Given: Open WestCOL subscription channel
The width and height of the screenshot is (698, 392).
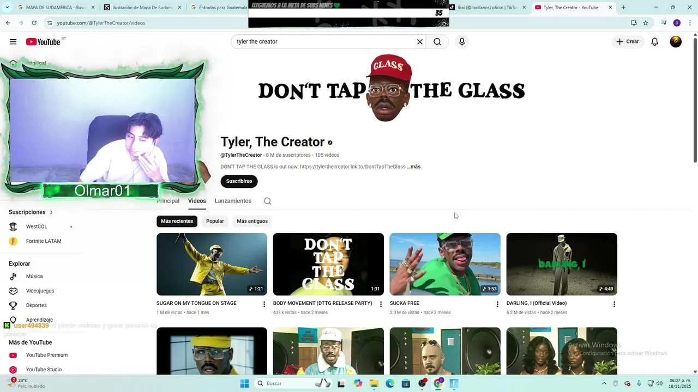Looking at the screenshot, I should click(x=37, y=226).
